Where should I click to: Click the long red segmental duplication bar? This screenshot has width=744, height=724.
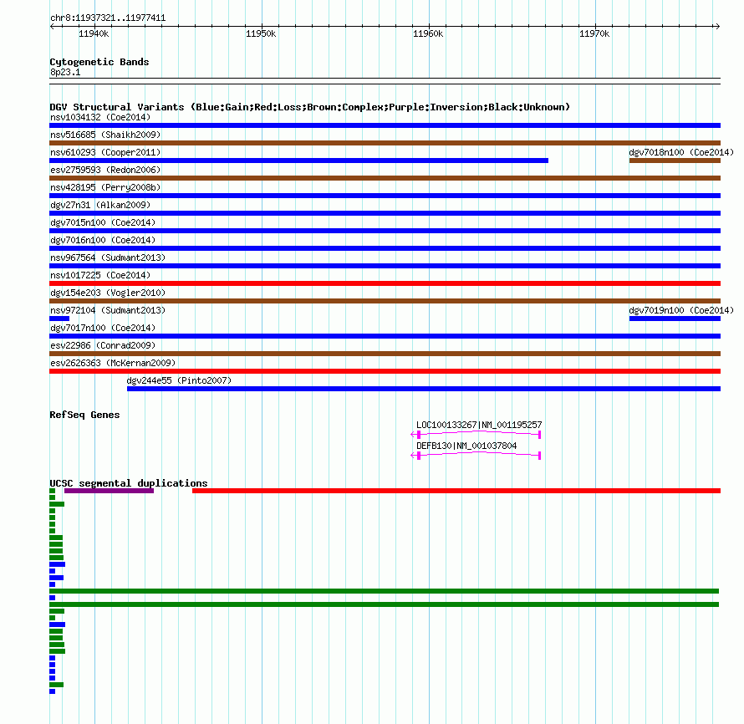(x=456, y=491)
